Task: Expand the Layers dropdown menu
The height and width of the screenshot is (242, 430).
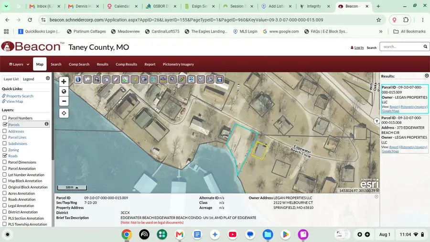Action: point(19,64)
